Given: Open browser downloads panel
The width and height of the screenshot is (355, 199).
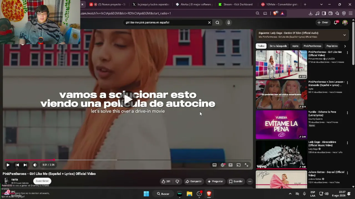Looking at the screenshot, I should click(x=311, y=13).
